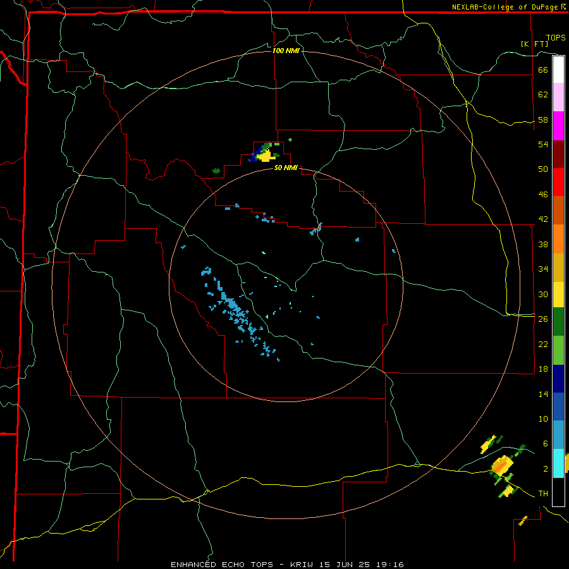Click the medium blue 10-14 kft swatch
Viewport: 569px width, 569px height.
tap(558, 407)
